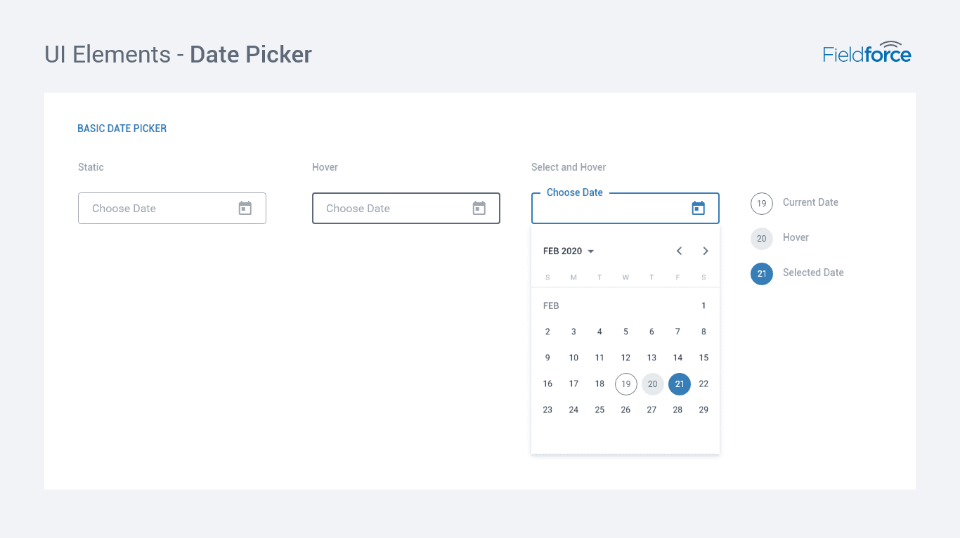Select February 29 in the calendar
The width and height of the screenshot is (960, 538).
(703, 409)
